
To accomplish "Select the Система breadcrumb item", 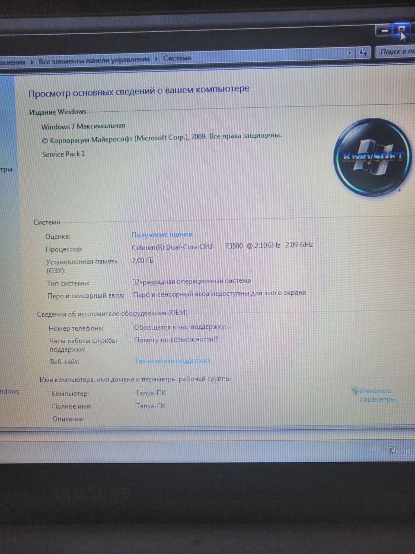I will tap(177, 58).
